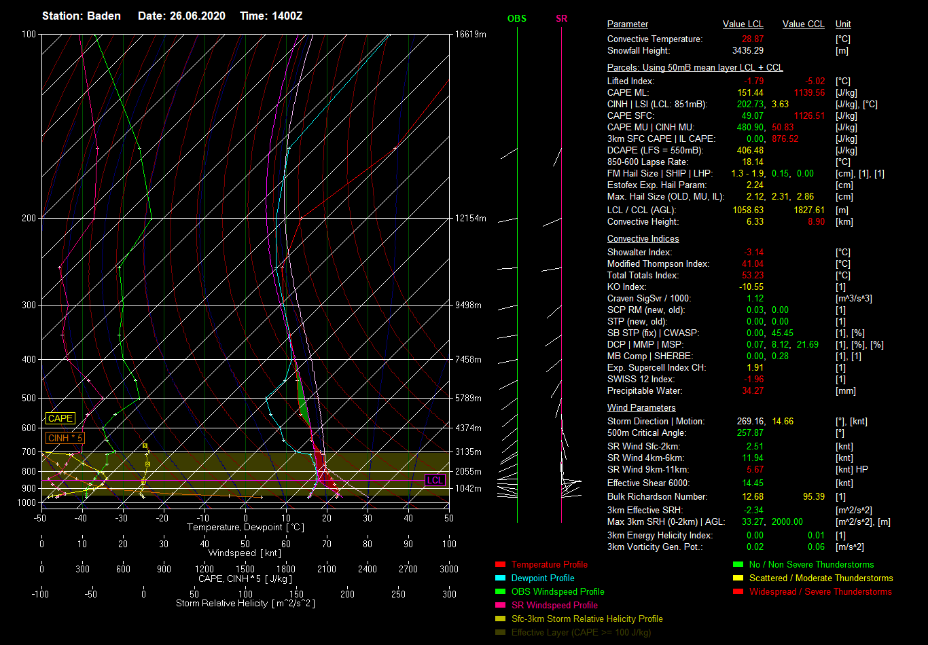Viewport: 928px width, 645px height.
Task: Click the red Widespread / Severe Thunderstorms swatch
Action: [x=738, y=591]
